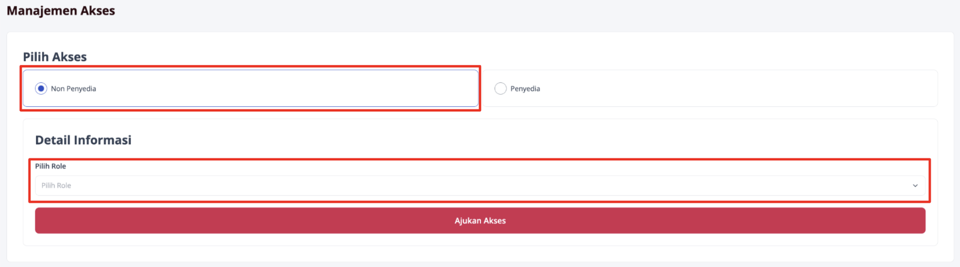Click the Pilih Role placeholder text
Screen dimensions: 960x267
click(56, 185)
